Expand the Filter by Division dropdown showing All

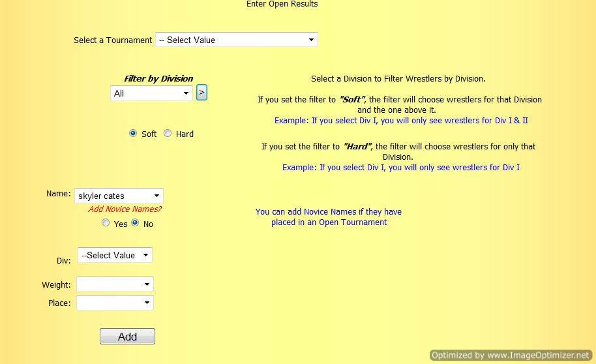[151, 93]
